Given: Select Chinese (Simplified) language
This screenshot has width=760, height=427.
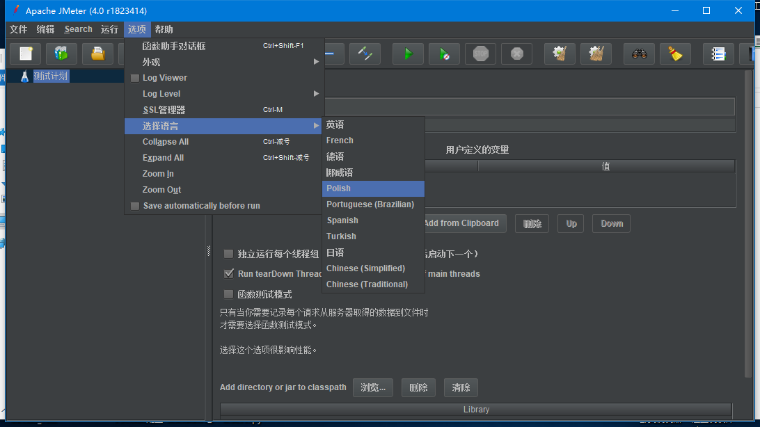Looking at the screenshot, I should tap(373, 268).
